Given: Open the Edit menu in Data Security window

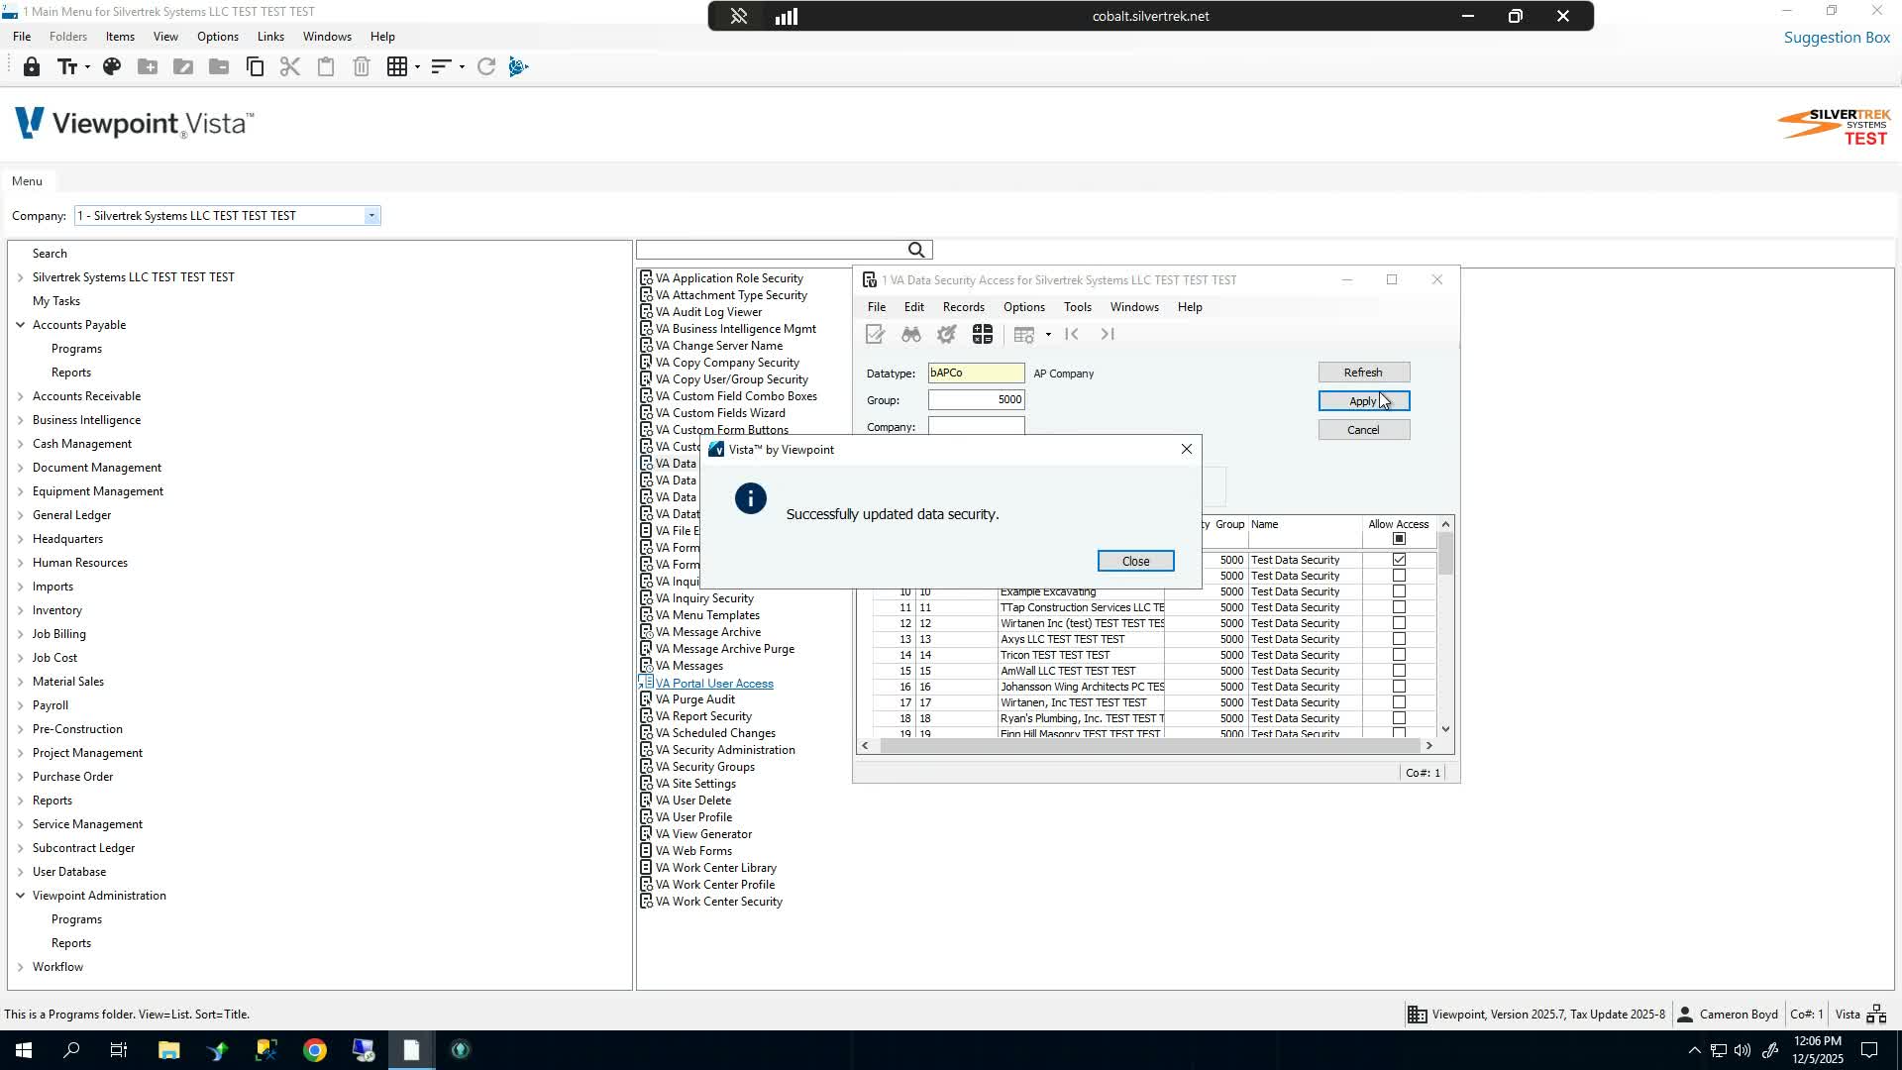Looking at the screenshot, I should click(x=914, y=307).
